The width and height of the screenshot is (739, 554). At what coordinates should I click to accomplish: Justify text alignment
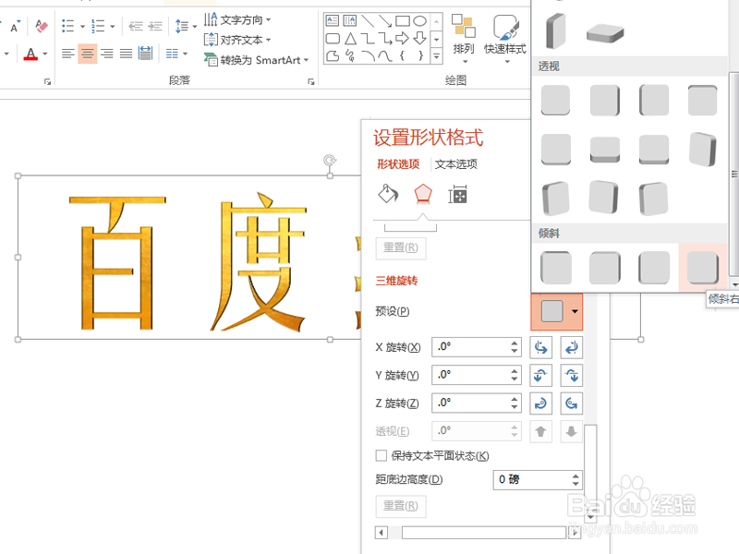click(126, 54)
